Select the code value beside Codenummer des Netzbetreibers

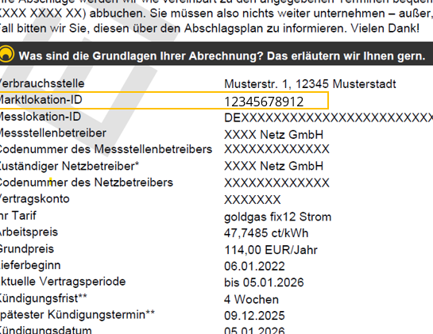pyautogui.click(x=276, y=182)
